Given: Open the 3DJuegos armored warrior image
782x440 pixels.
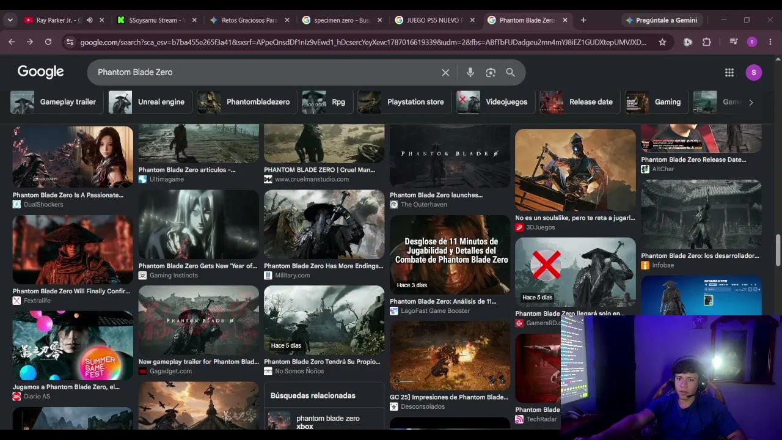Looking at the screenshot, I should tap(576, 169).
